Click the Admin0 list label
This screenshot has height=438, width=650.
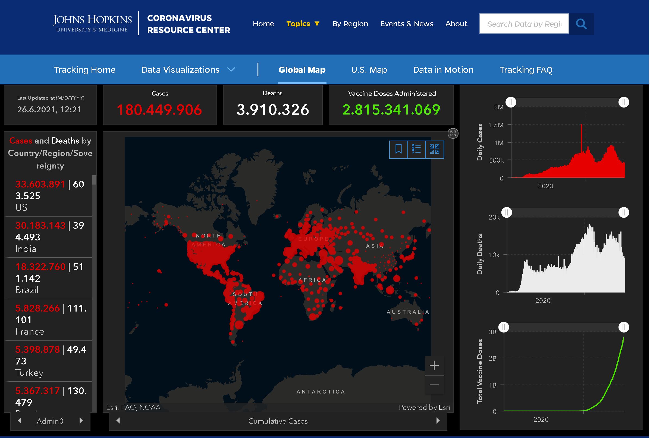(50, 421)
